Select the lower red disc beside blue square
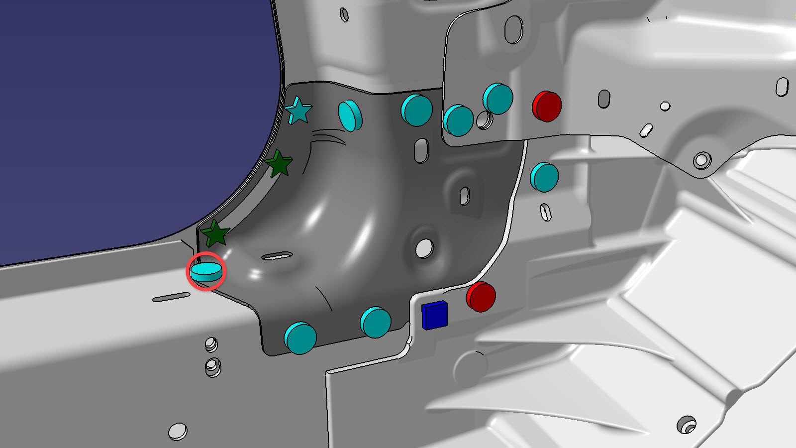This screenshot has height=448, width=796. [x=481, y=297]
